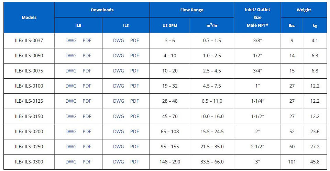Download ILB DWG for ILB/ ILS-0125
330x171 pixels.
(71, 101)
